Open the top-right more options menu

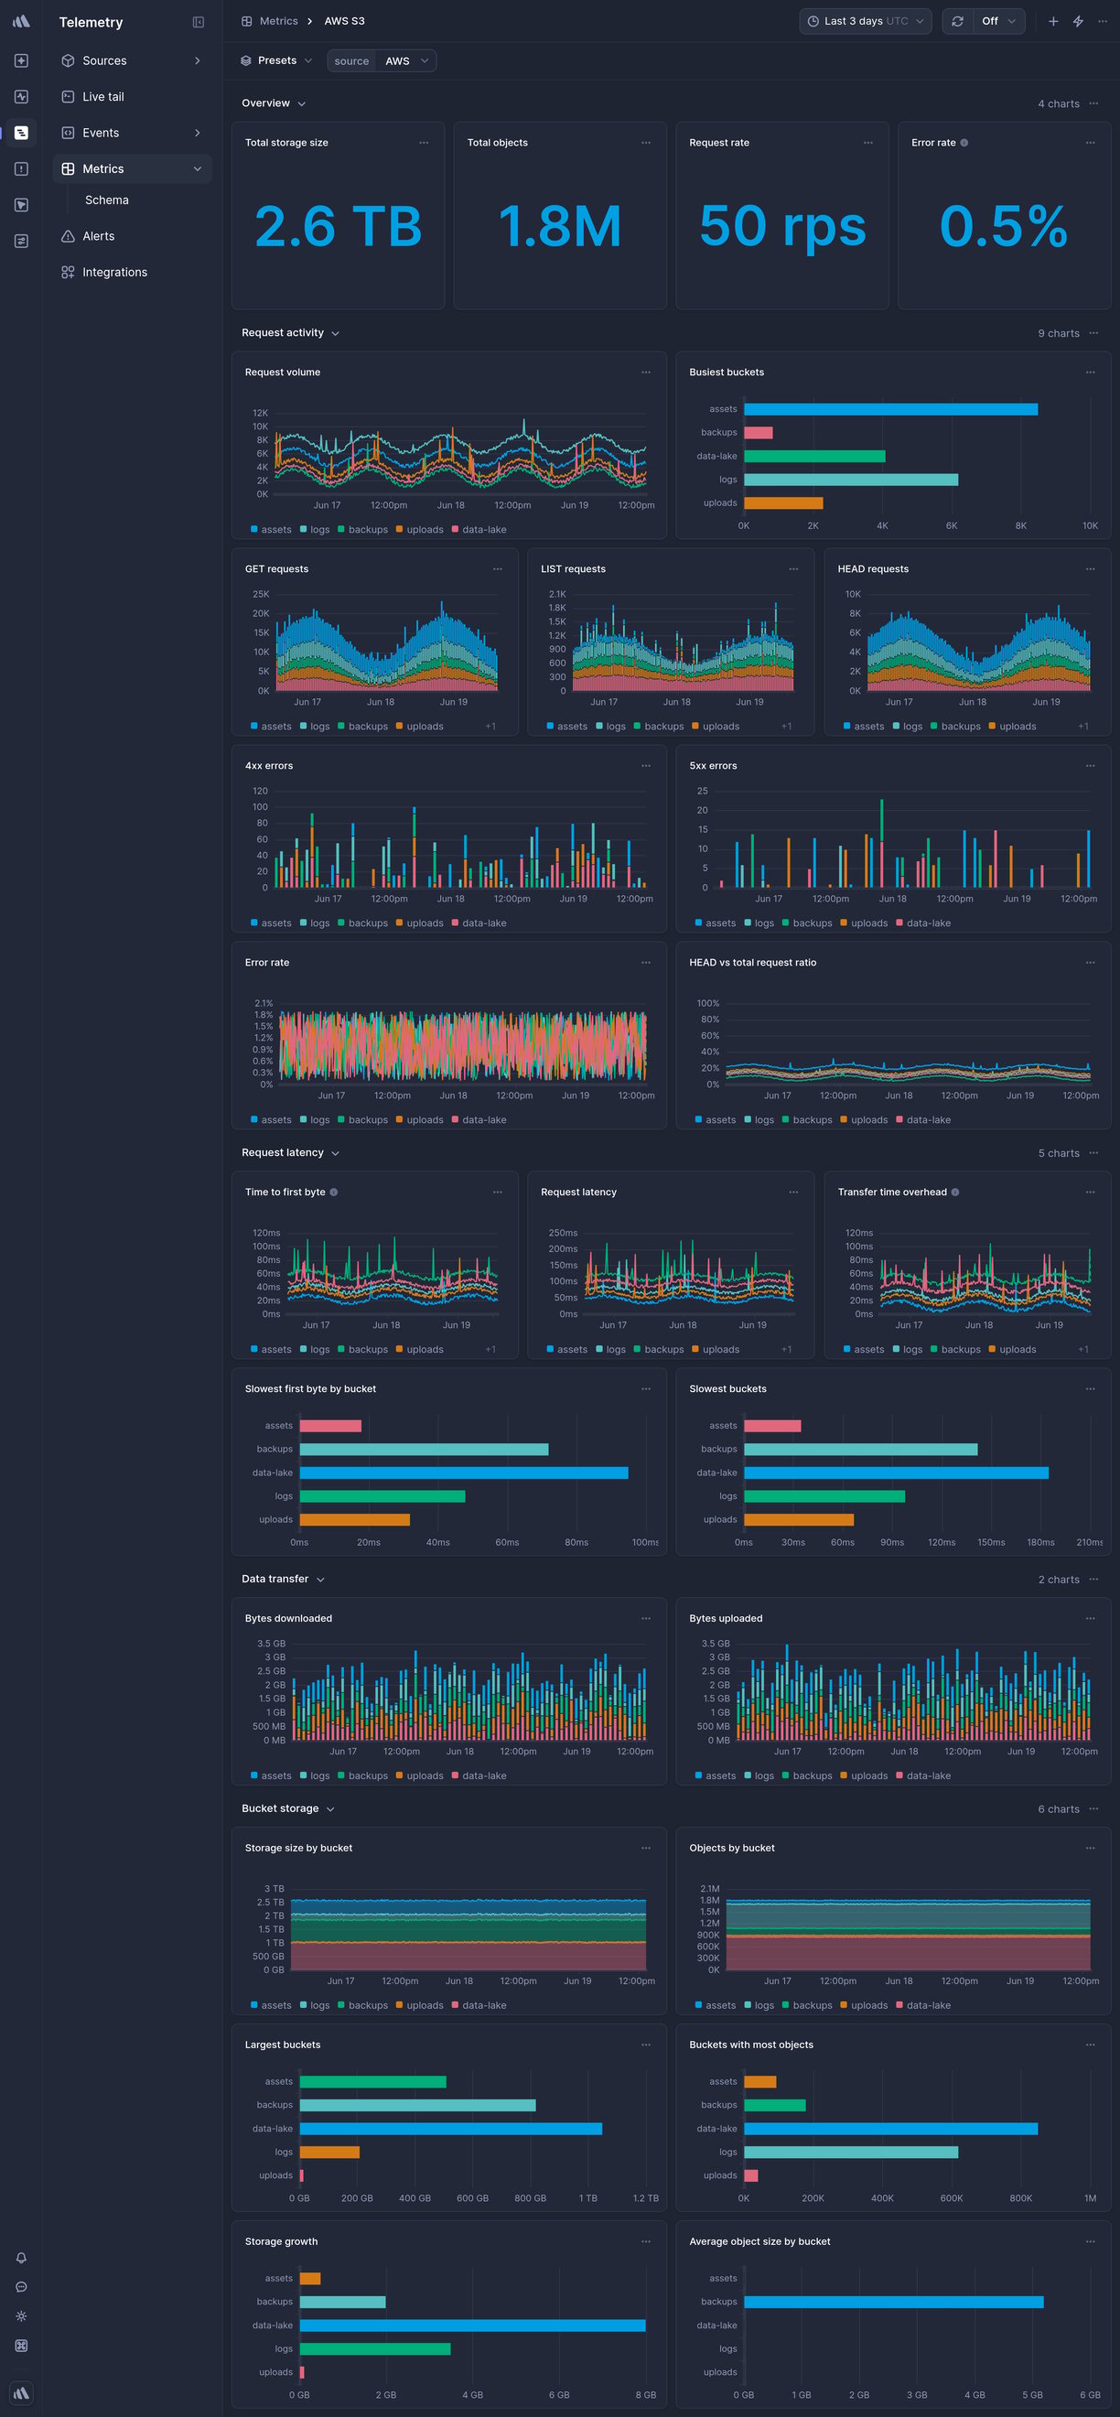tap(1103, 21)
